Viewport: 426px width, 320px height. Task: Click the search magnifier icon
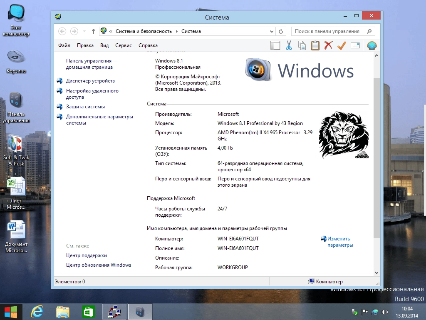[369, 31]
